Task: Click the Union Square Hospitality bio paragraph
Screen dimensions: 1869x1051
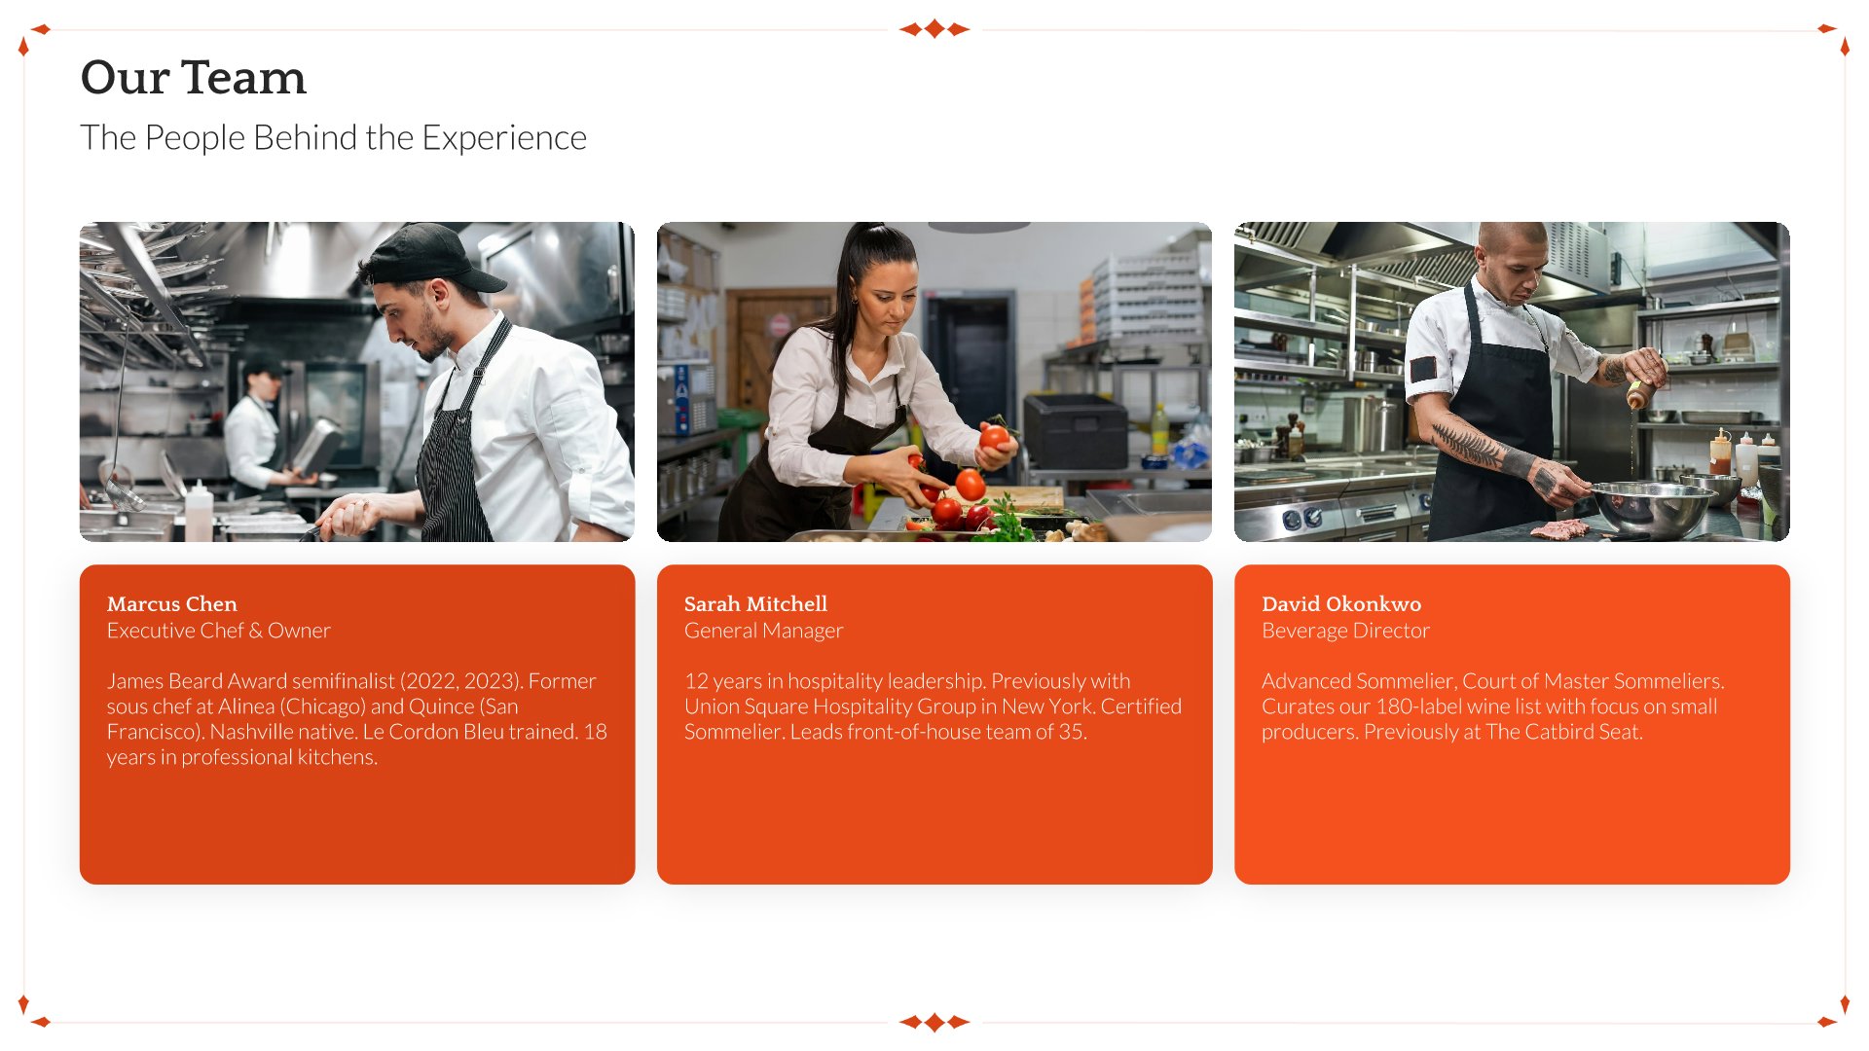Action: 934,707
